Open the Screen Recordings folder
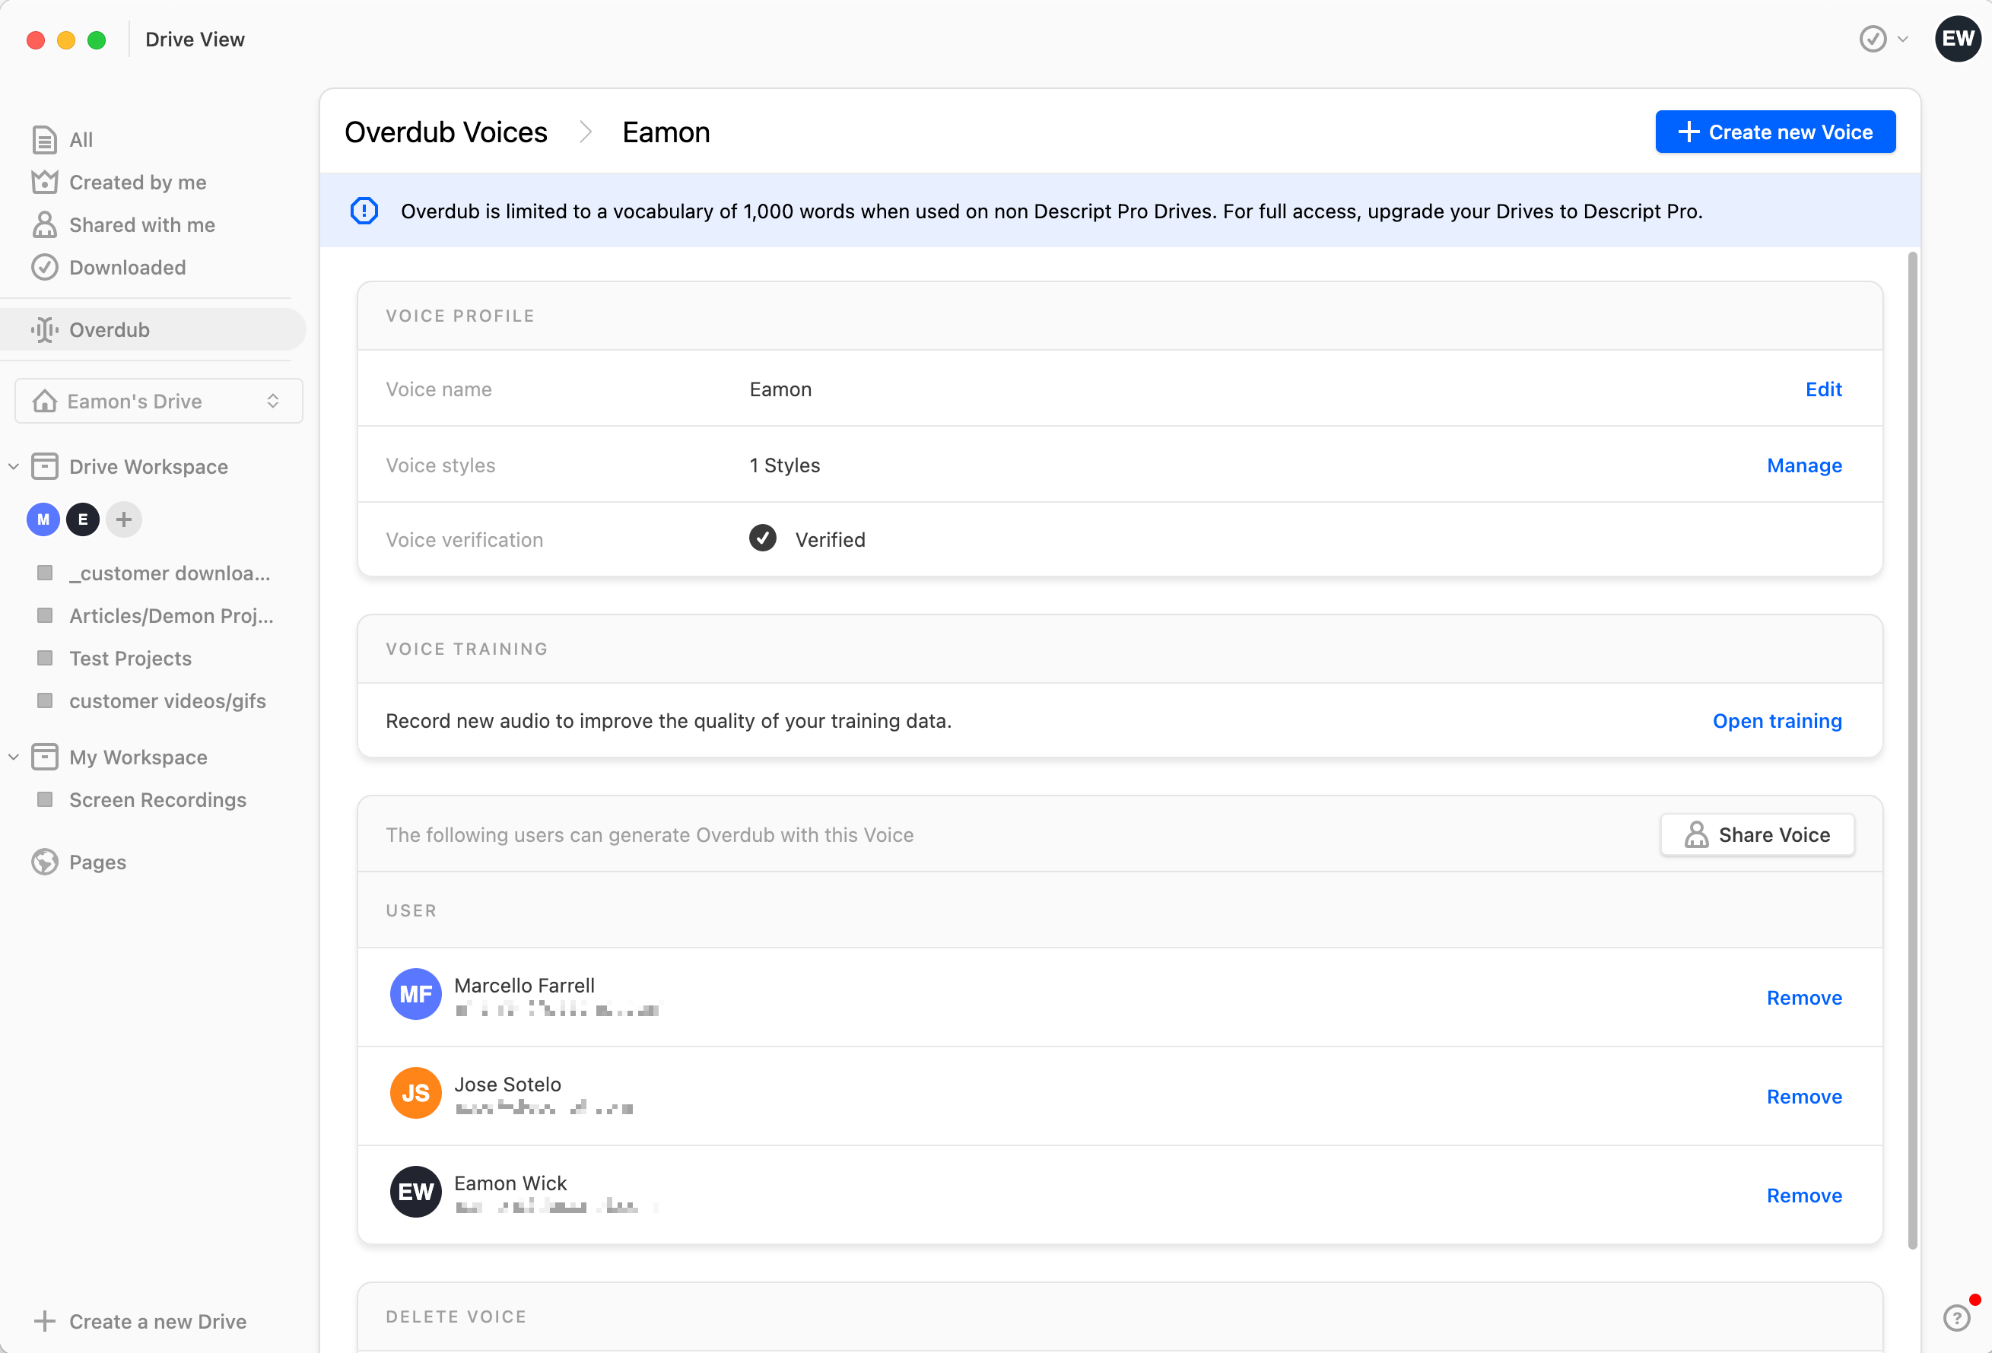 click(157, 799)
